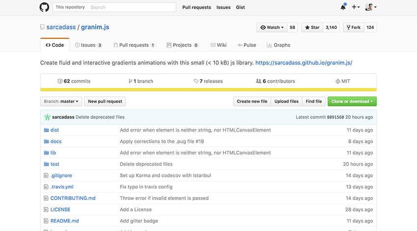View the 58 watchers count
This screenshot has width=417, height=231.
pos(292,28)
